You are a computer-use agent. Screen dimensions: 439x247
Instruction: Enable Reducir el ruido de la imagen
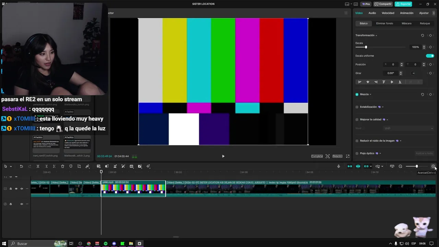tap(357, 141)
